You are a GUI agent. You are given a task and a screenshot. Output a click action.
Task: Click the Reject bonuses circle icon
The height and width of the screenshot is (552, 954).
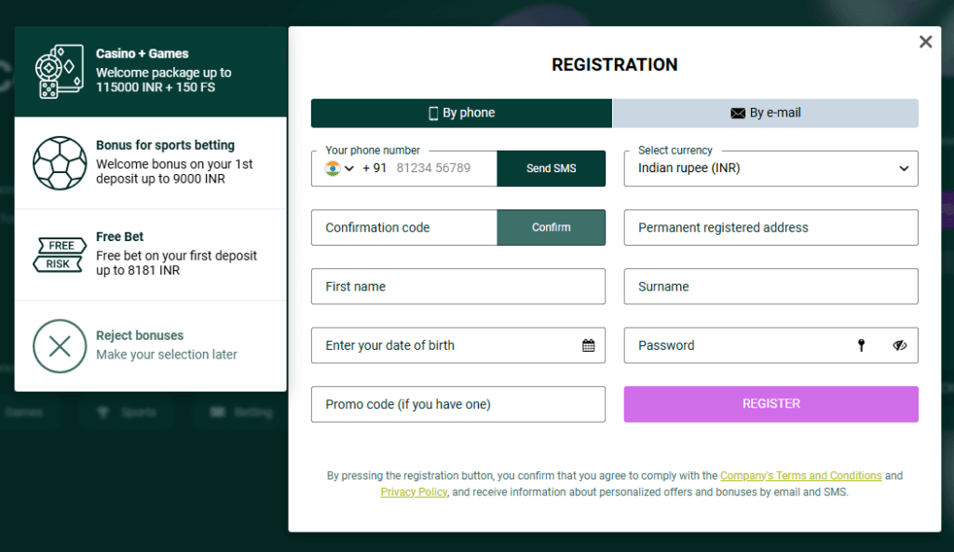pyautogui.click(x=60, y=345)
